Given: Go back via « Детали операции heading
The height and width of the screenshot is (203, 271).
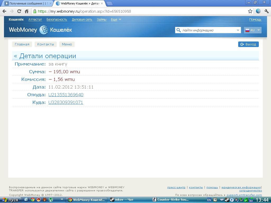Looking at the screenshot, I should [x=45, y=56].
